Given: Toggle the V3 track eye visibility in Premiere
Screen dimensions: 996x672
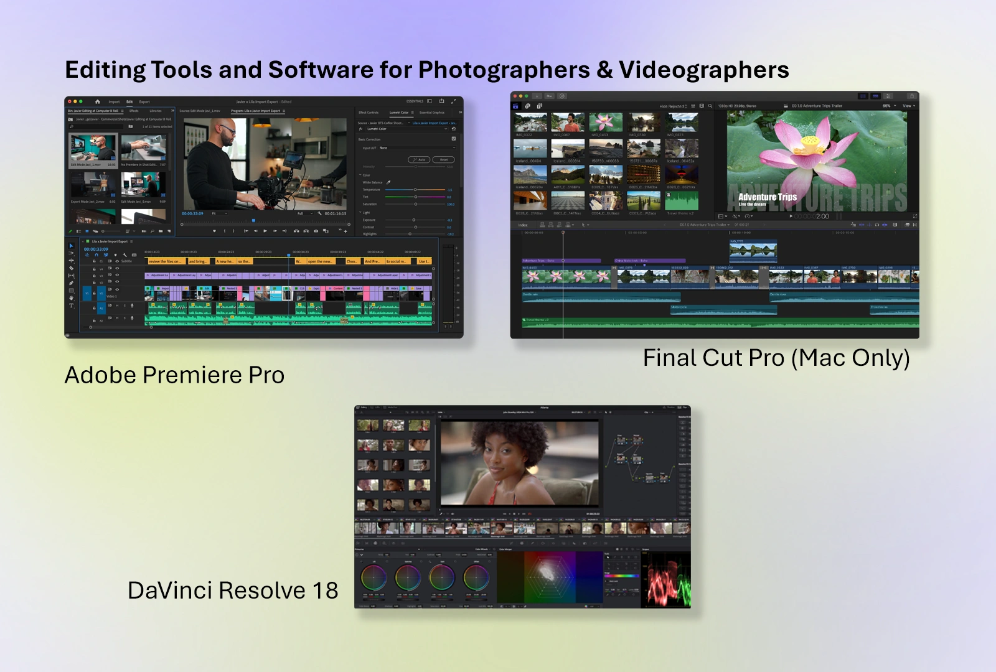Looking at the screenshot, I should coord(117,275).
